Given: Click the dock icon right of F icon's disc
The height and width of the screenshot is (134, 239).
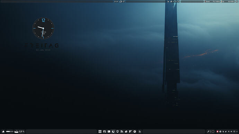Looking at the screenshot, I should click(x=140, y=132).
